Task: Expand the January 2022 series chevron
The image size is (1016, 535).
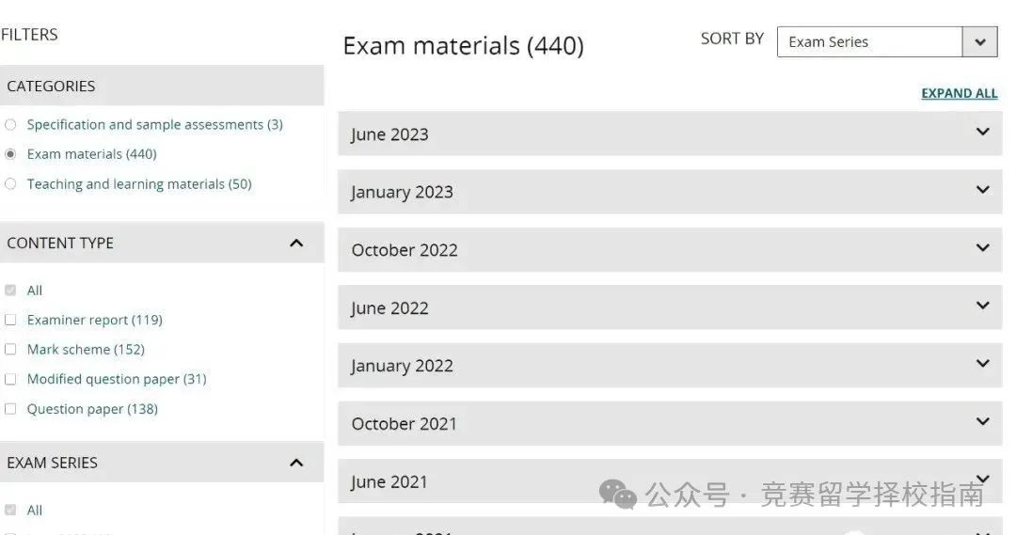Action: pos(982,363)
